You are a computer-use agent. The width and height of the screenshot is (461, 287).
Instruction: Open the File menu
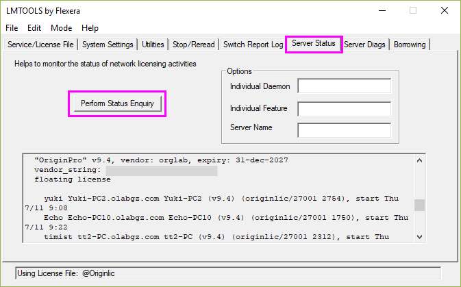point(12,28)
